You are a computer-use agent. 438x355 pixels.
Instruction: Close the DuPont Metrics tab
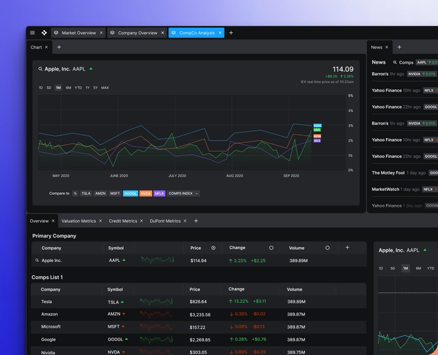click(185, 221)
